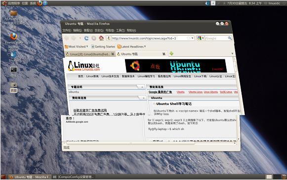Collapse the left 赞助商连接 panel
This screenshot has height=180, width=287.
pyautogui.click(x=143, y=98)
